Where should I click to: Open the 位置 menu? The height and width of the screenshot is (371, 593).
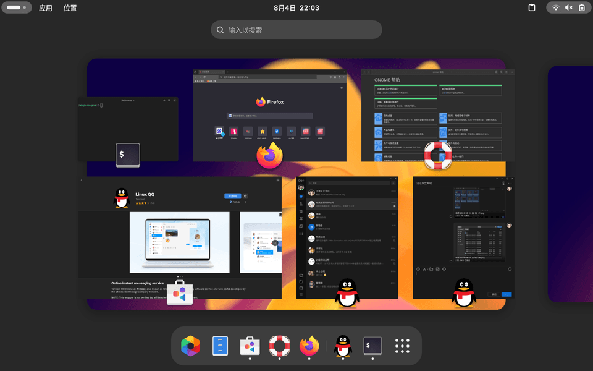(70, 8)
